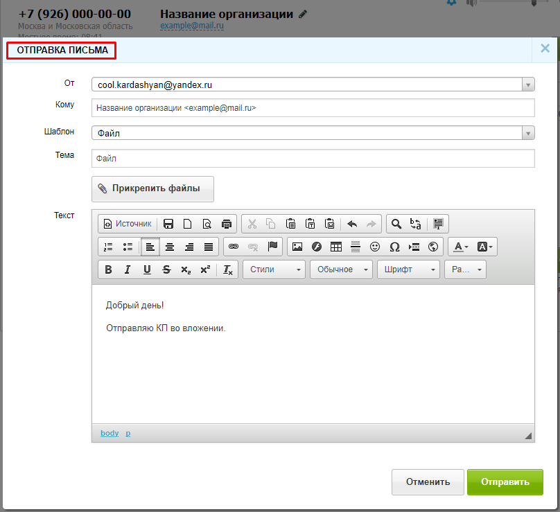Click the Print icon in editor toolbar
This screenshot has width=560, height=512.
227,224
